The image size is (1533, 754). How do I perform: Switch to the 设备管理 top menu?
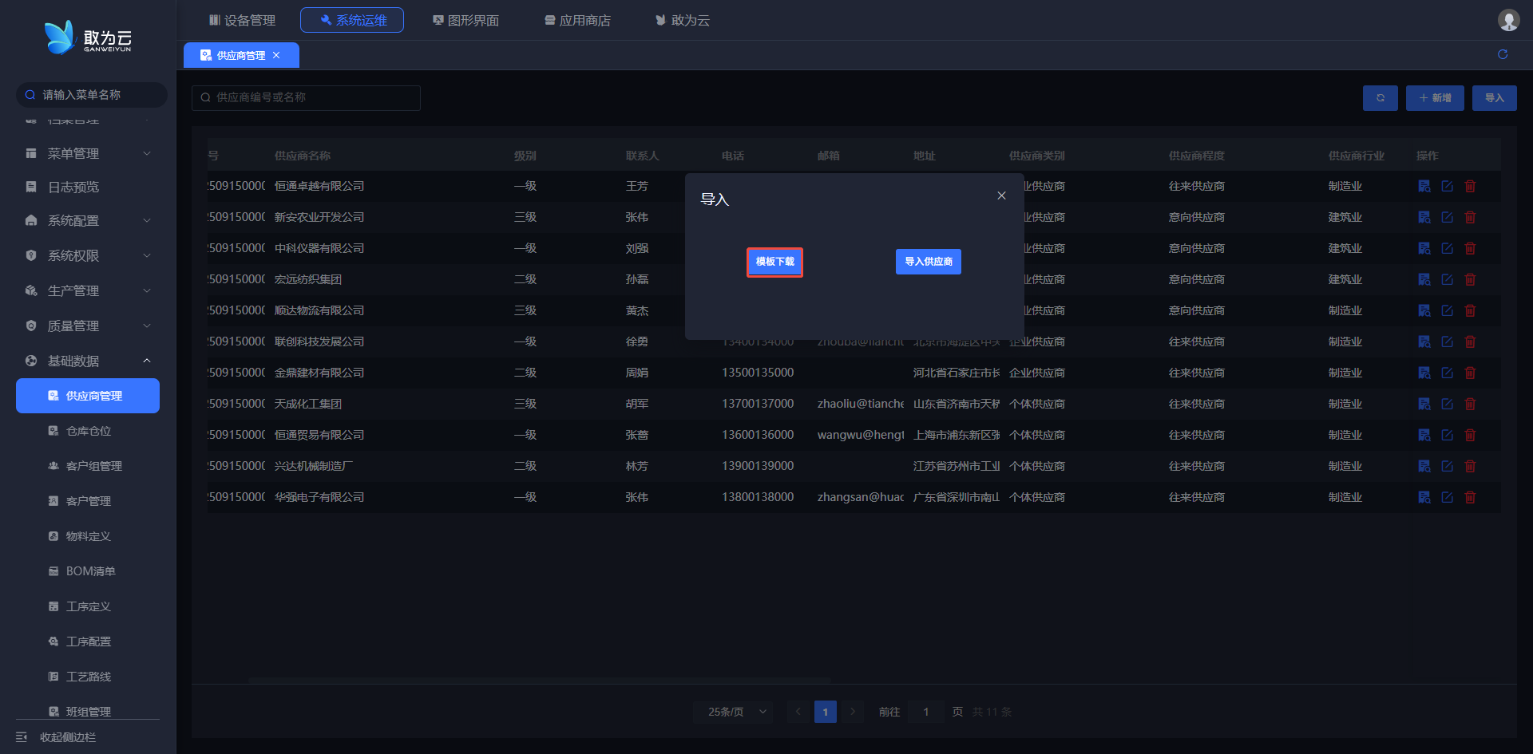pos(242,20)
